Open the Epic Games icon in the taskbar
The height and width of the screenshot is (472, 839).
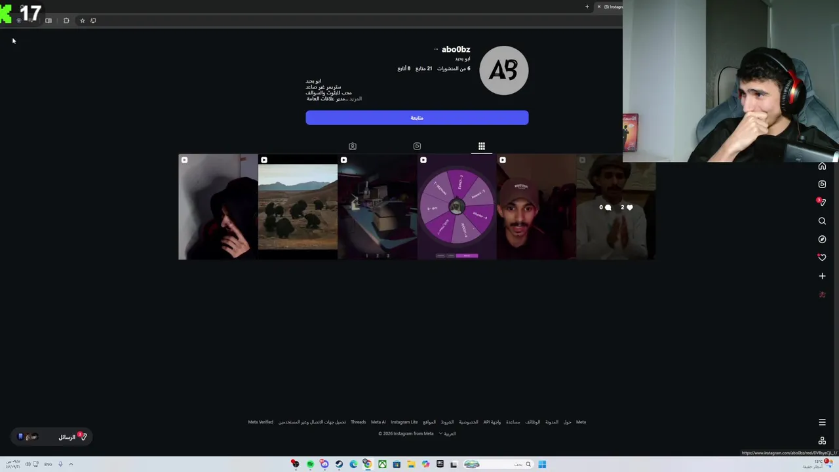pyautogui.click(x=440, y=464)
